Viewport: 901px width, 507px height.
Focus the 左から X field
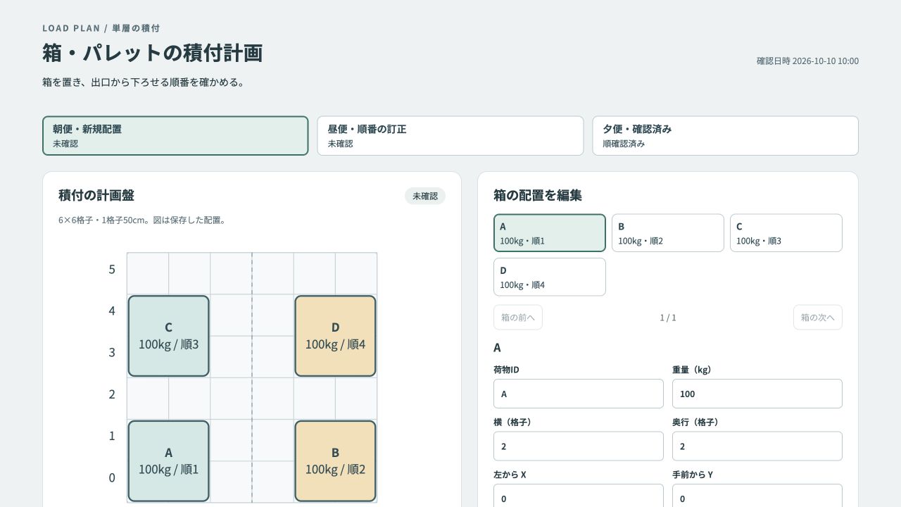[579, 496]
